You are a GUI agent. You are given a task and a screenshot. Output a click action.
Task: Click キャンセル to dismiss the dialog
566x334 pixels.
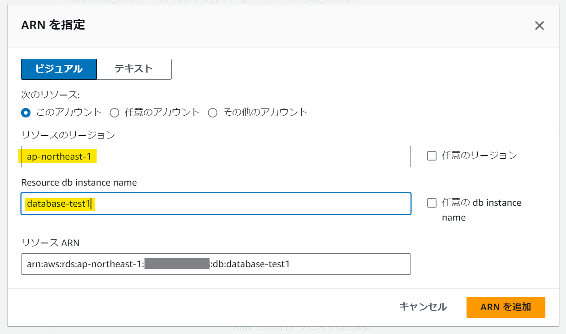(x=422, y=307)
